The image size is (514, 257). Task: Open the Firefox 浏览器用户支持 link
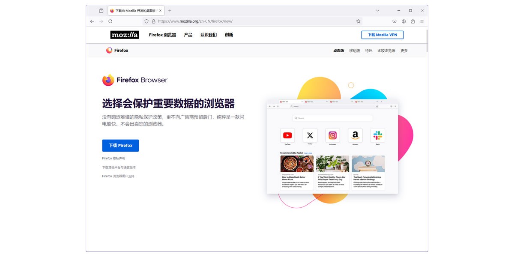(x=118, y=176)
